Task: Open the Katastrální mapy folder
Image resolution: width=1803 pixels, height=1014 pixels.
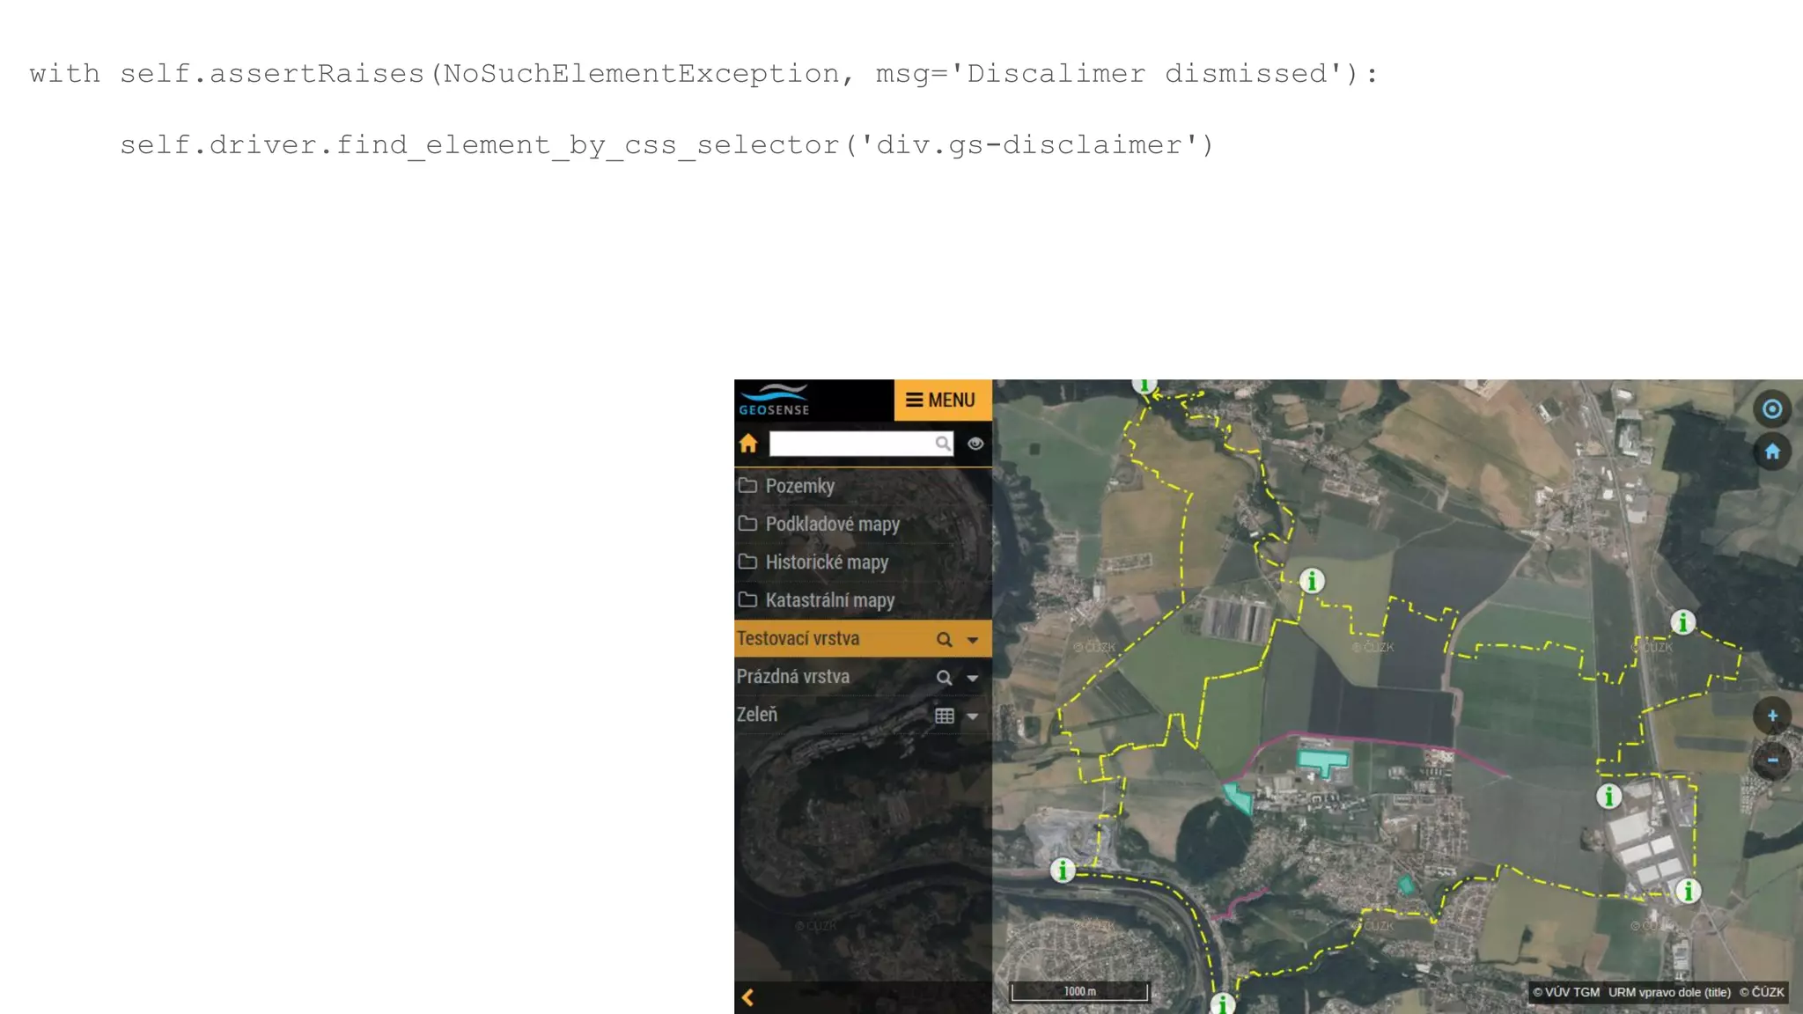Action: point(828,600)
